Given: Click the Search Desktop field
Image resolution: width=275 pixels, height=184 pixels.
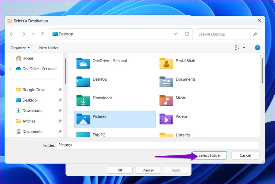Looking at the screenshot, I should [x=229, y=34].
